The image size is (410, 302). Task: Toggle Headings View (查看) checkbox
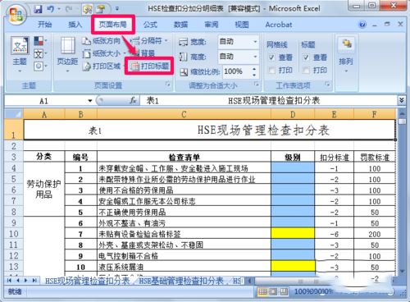click(x=306, y=57)
